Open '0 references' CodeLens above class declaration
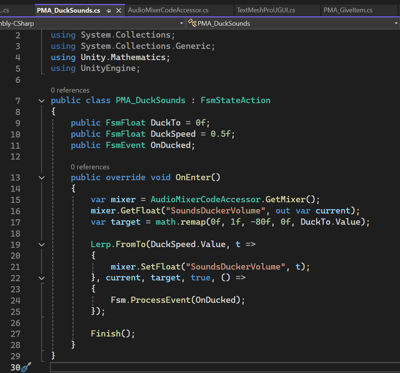 pos(70,90)
